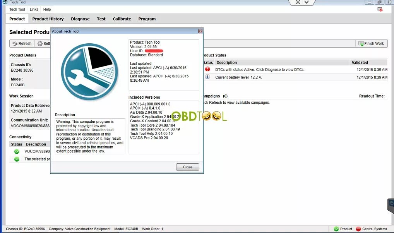Click the red active DTC status icon
Screen dimensions: 394x233
pyautogui.click(x=207, y=69)
